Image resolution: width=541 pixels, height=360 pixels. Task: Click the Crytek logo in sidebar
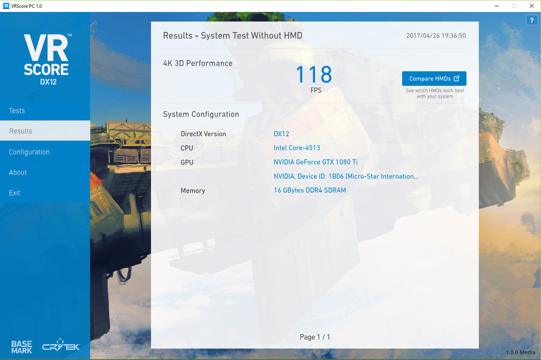coord(61,345)
